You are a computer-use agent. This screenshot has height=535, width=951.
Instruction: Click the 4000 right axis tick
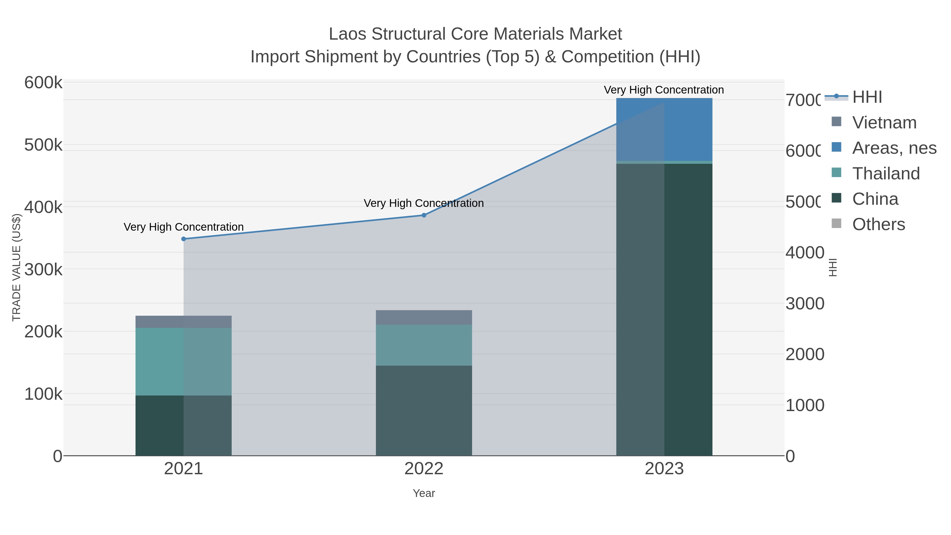click(805, 253)
